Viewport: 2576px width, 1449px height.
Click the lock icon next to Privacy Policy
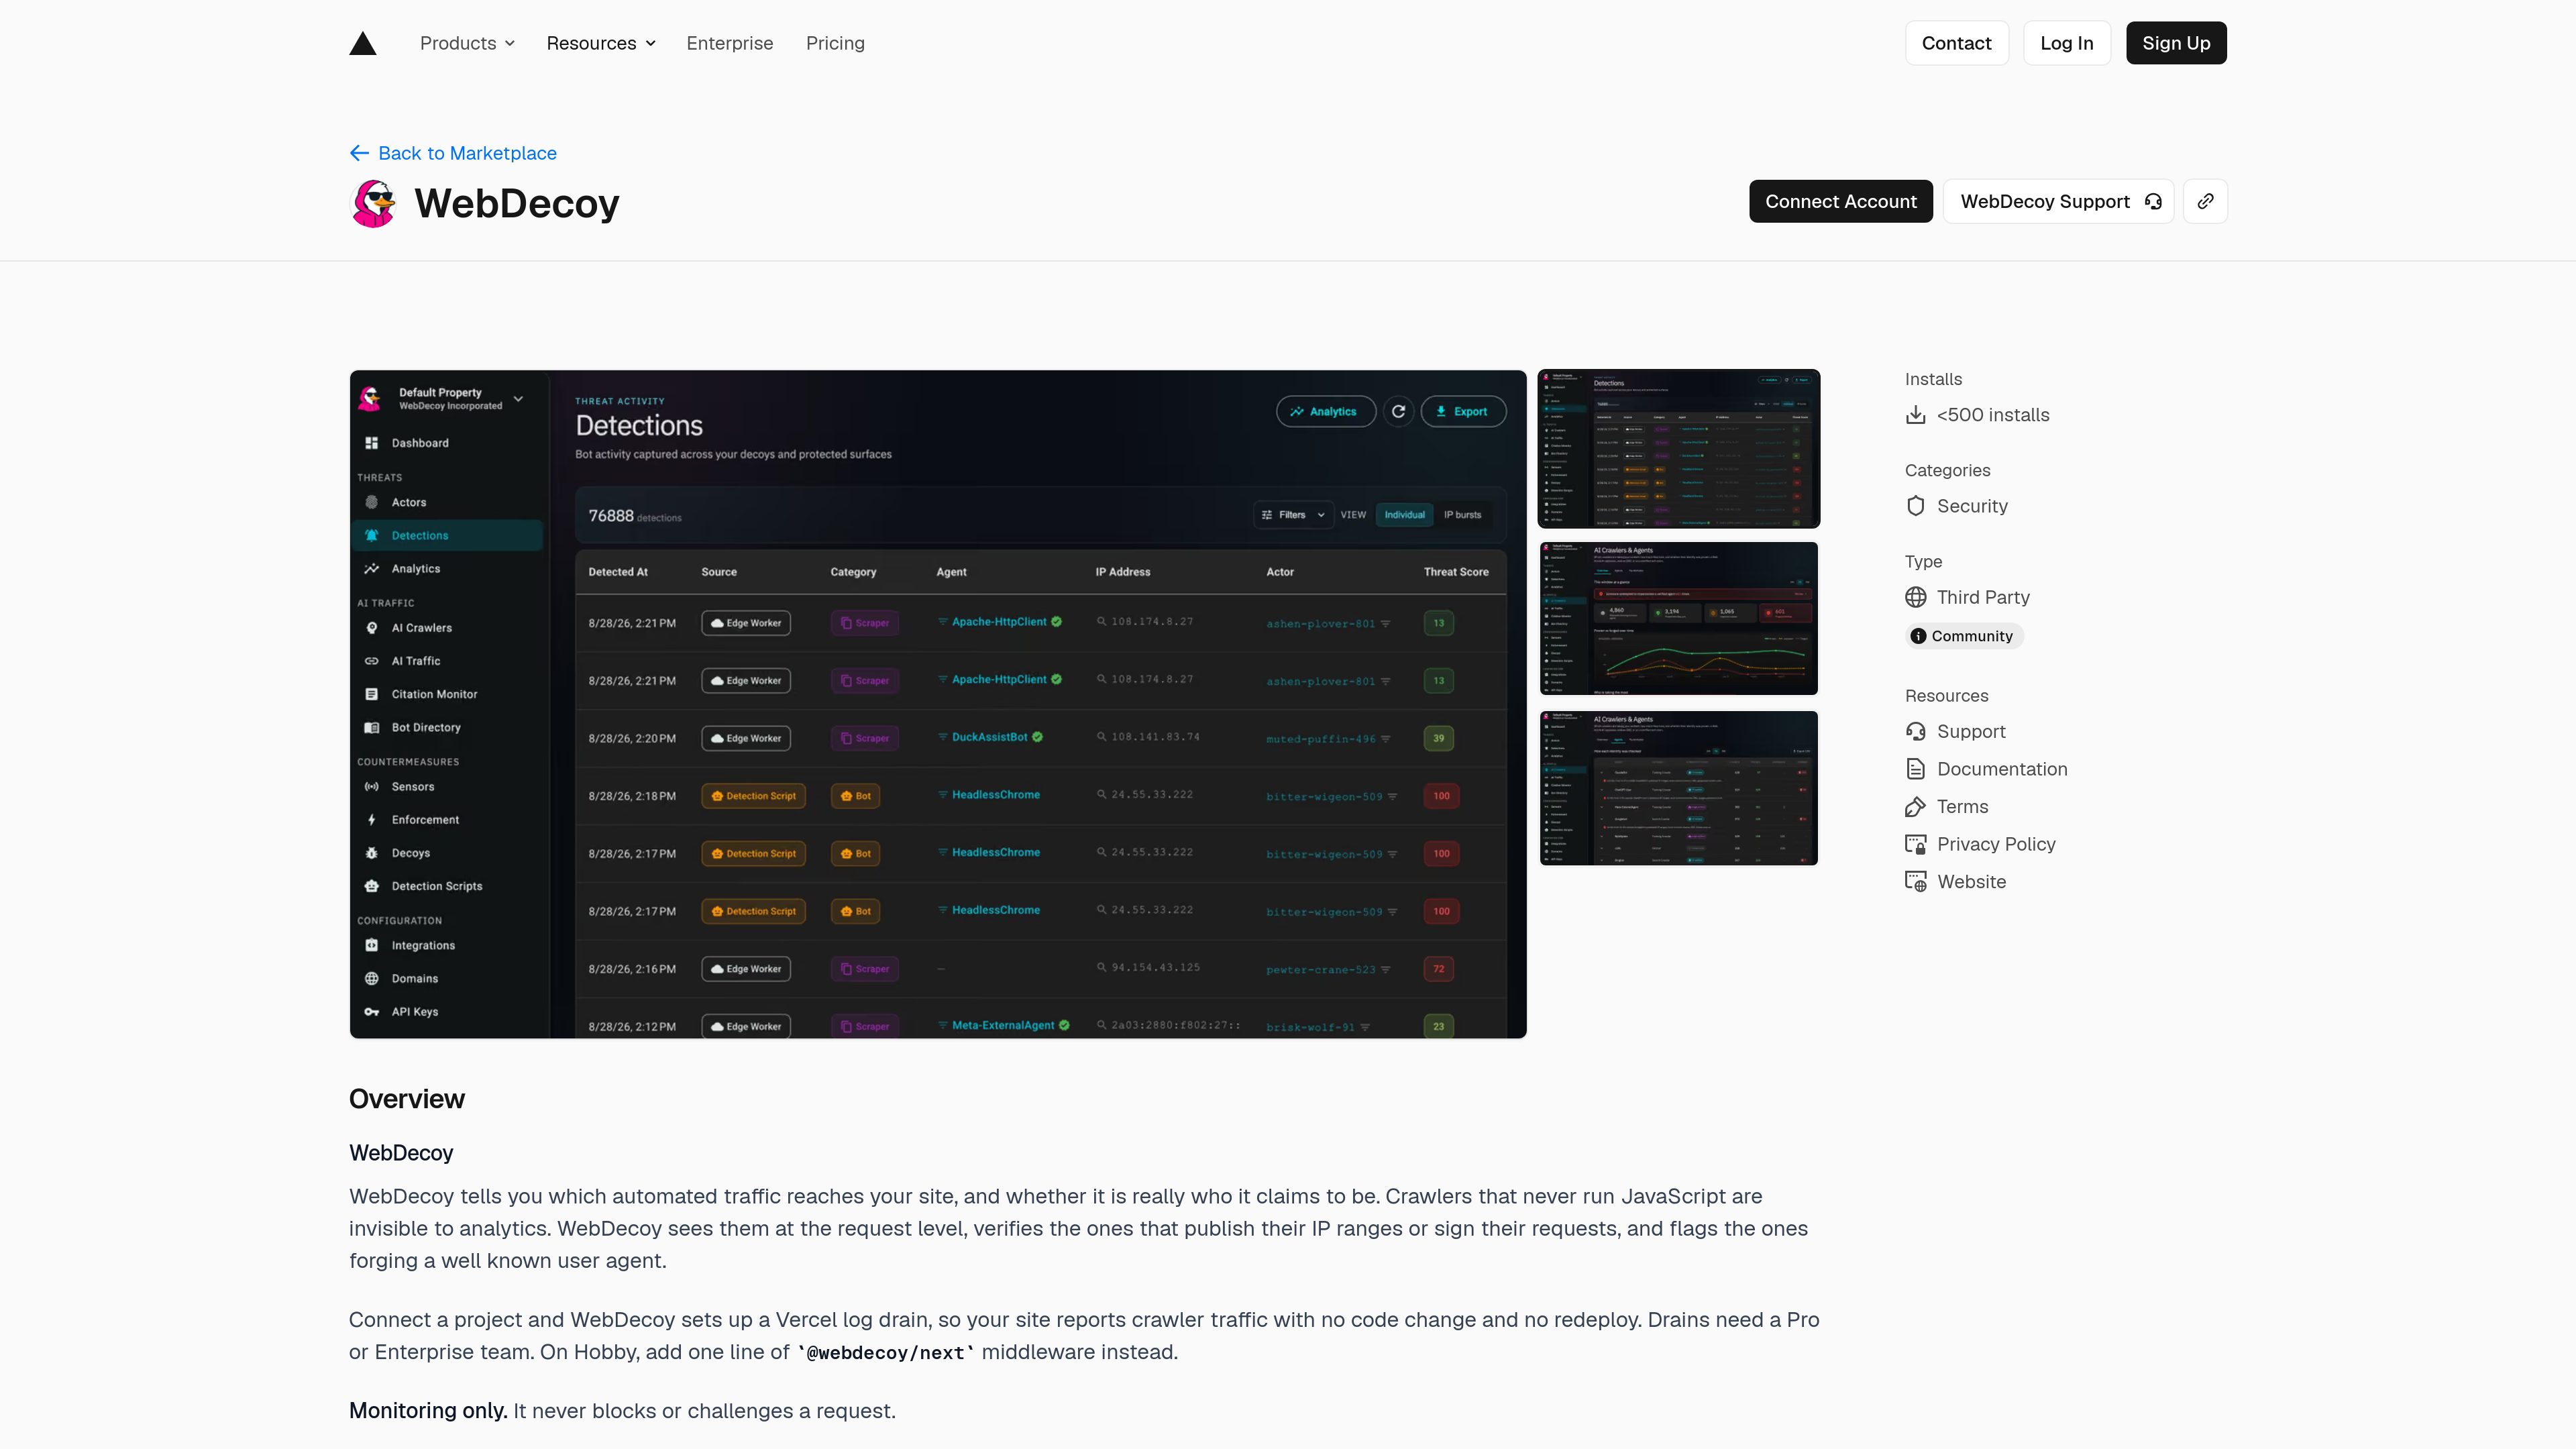(x=1915, y=844)
